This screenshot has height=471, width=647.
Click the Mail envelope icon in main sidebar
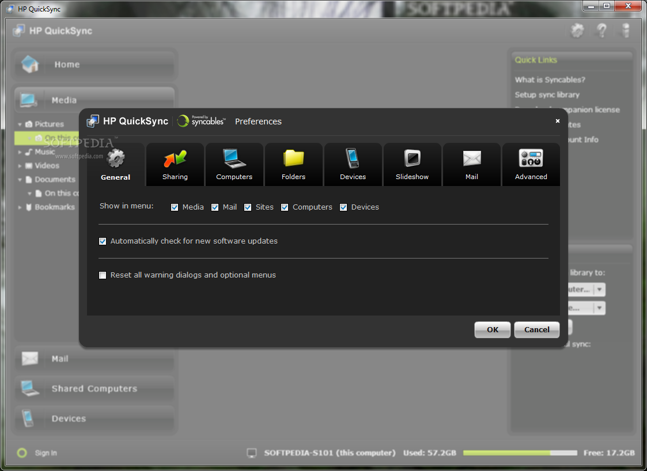[30, 358]
